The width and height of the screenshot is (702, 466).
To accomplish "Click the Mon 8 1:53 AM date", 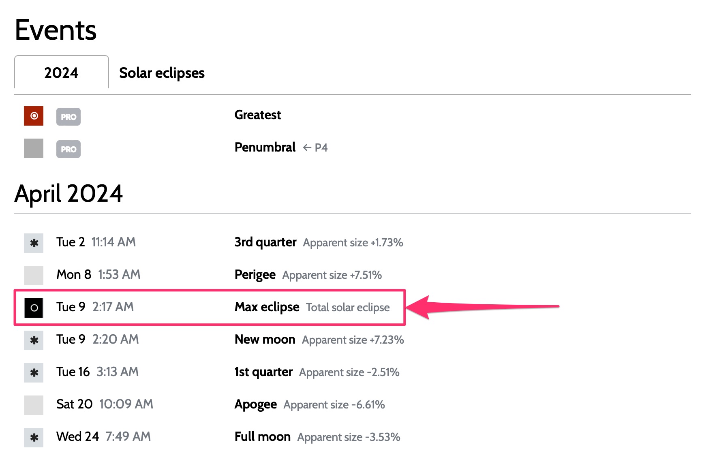I will point(98,274).
